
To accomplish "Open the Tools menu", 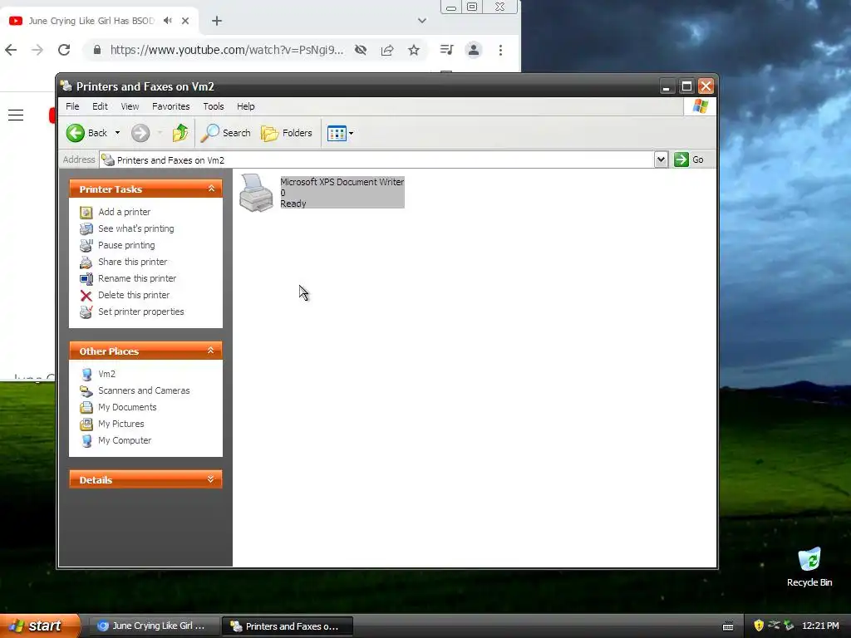I will click(214, 106).
